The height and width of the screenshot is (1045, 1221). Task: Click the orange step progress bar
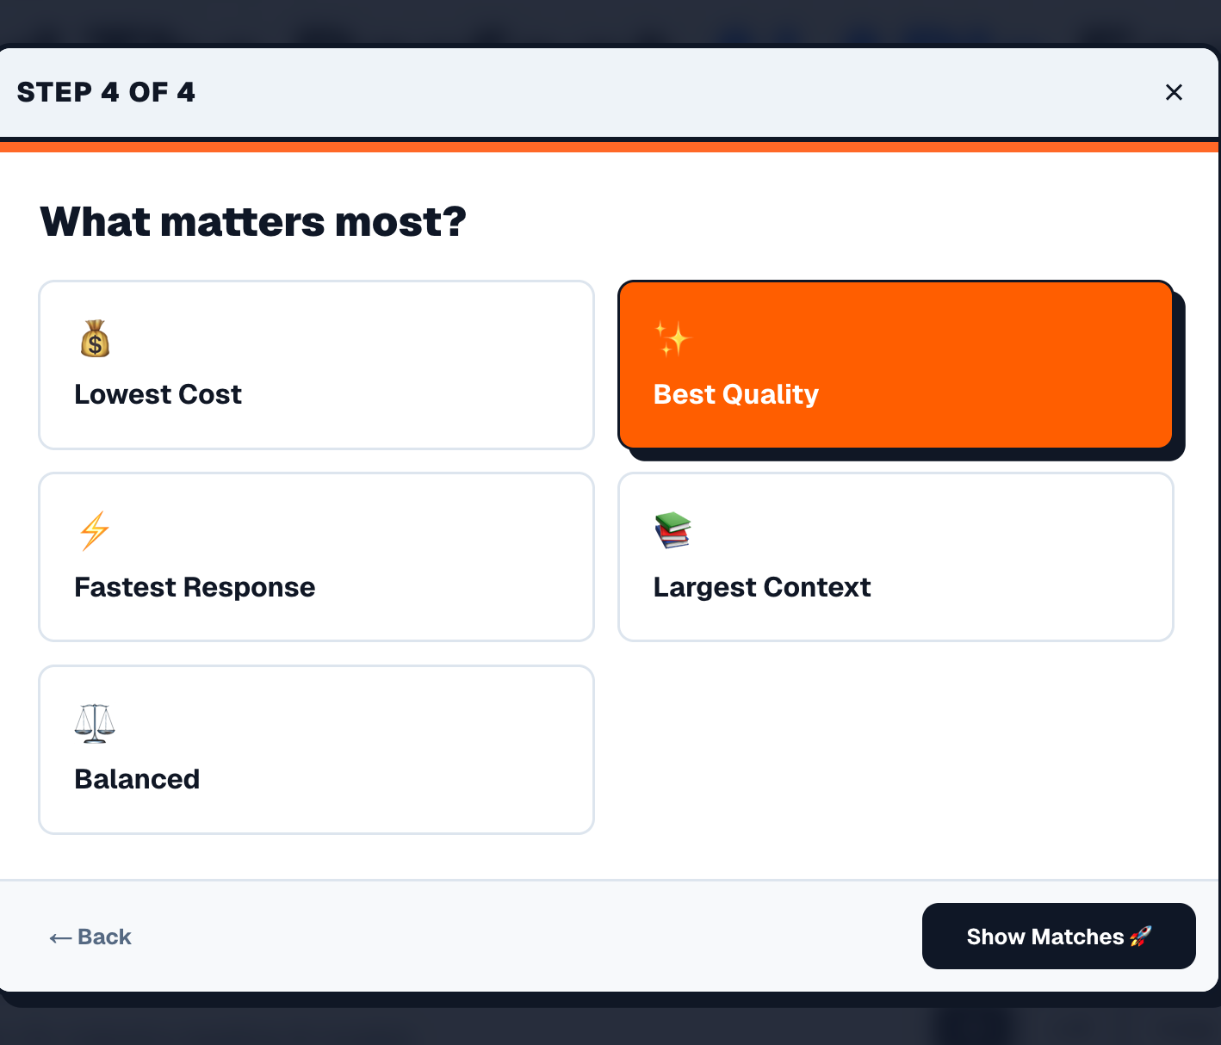pos(610,147)
